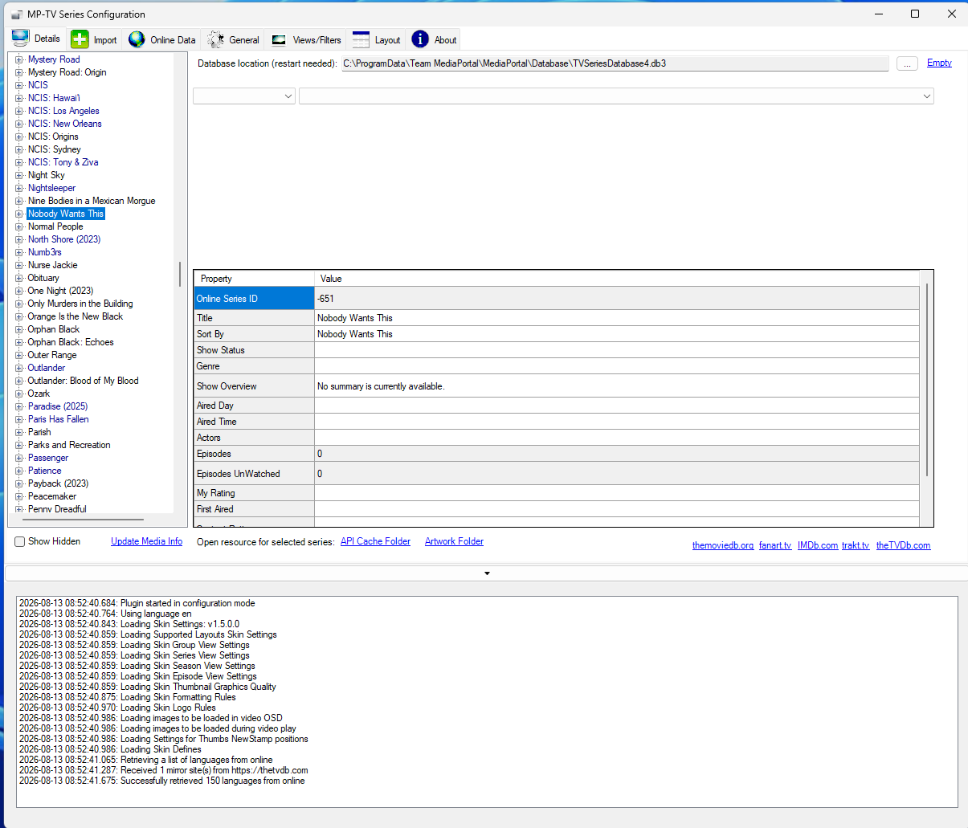
Task: Open the API Cache Folder link
Action: 375,541
